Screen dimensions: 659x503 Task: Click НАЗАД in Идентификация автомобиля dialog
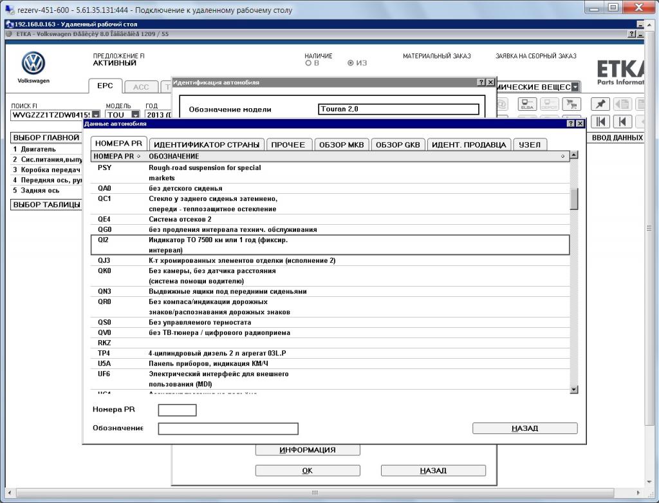(433, 471)
